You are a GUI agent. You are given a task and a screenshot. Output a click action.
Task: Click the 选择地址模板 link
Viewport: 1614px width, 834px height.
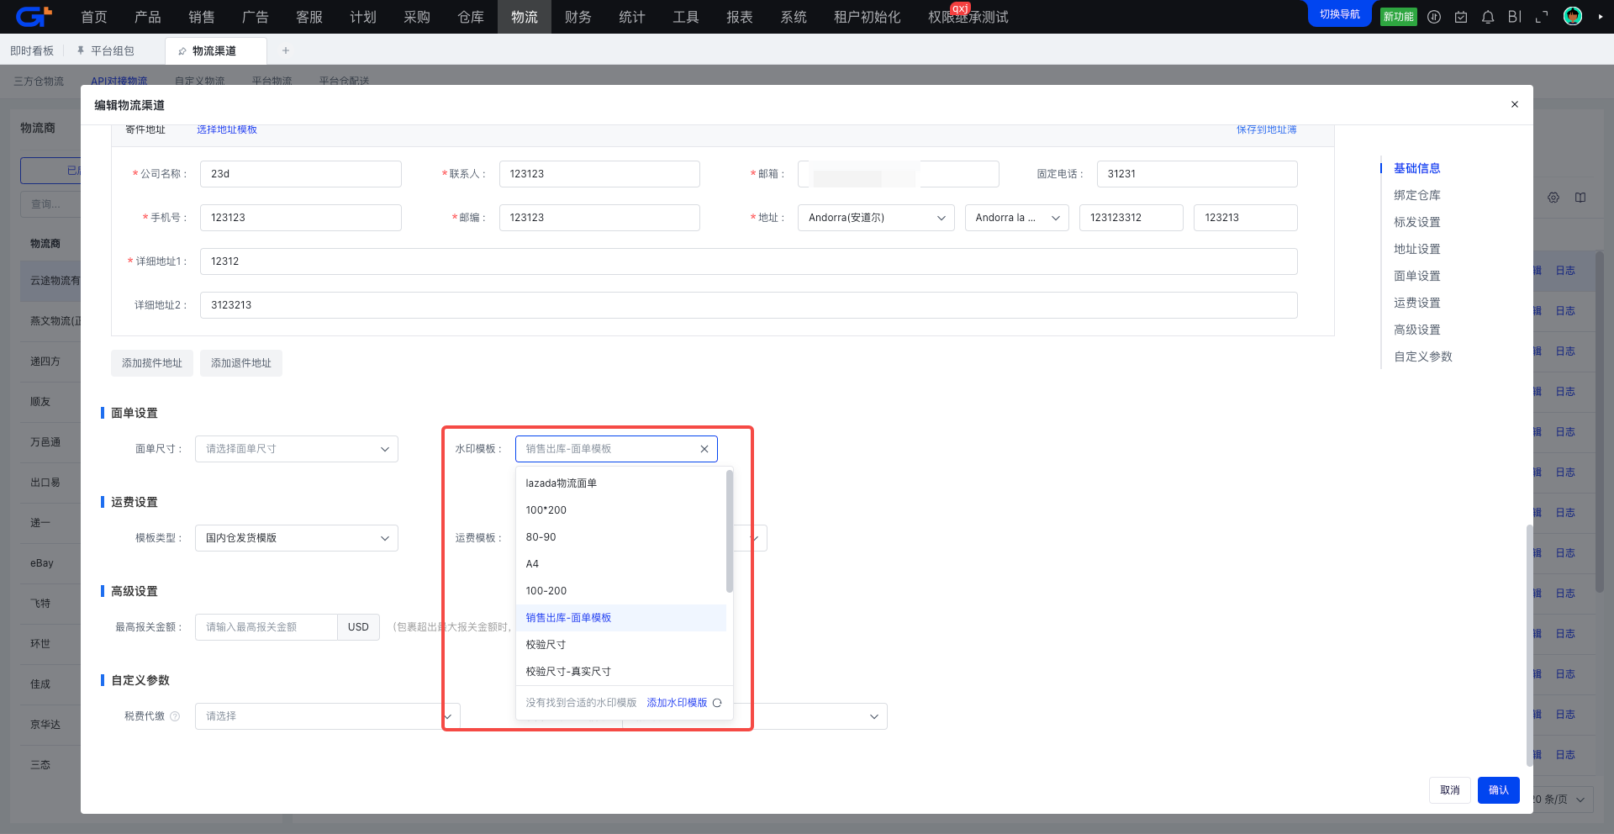[x=227, y=129]
